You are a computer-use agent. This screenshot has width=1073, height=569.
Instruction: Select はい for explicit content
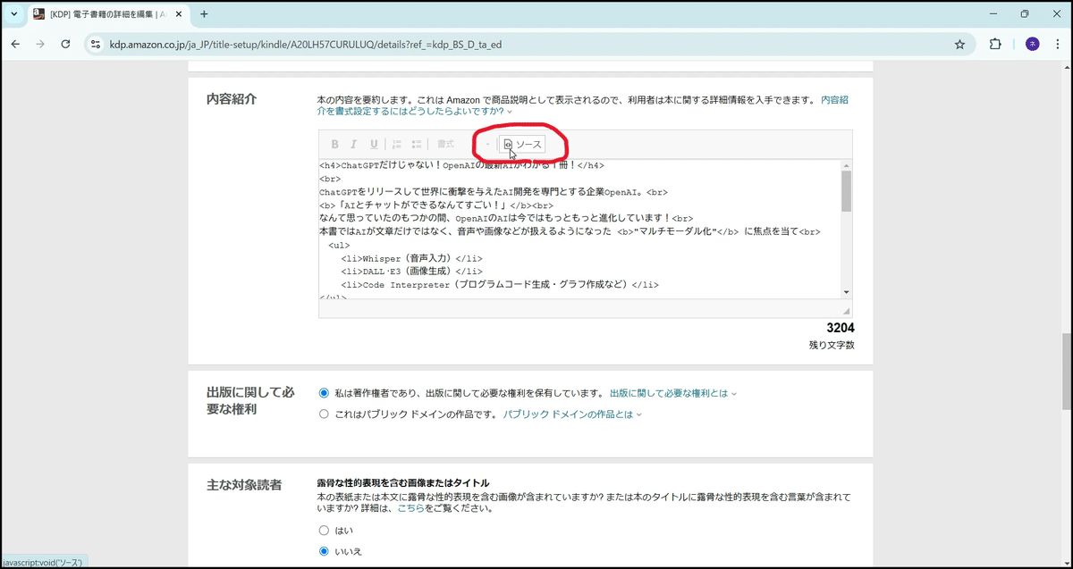coord(324,531)
